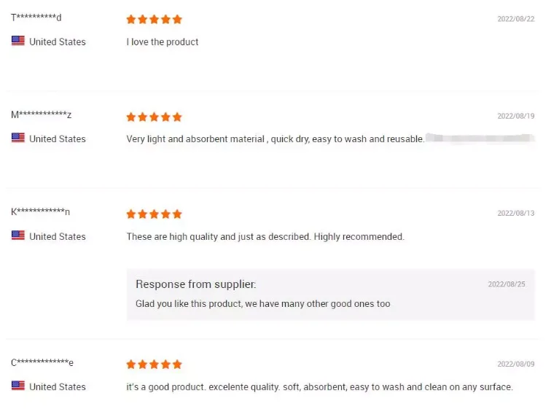
Task: Click reviewer name M************z
Action: click(x=41, y=114)
